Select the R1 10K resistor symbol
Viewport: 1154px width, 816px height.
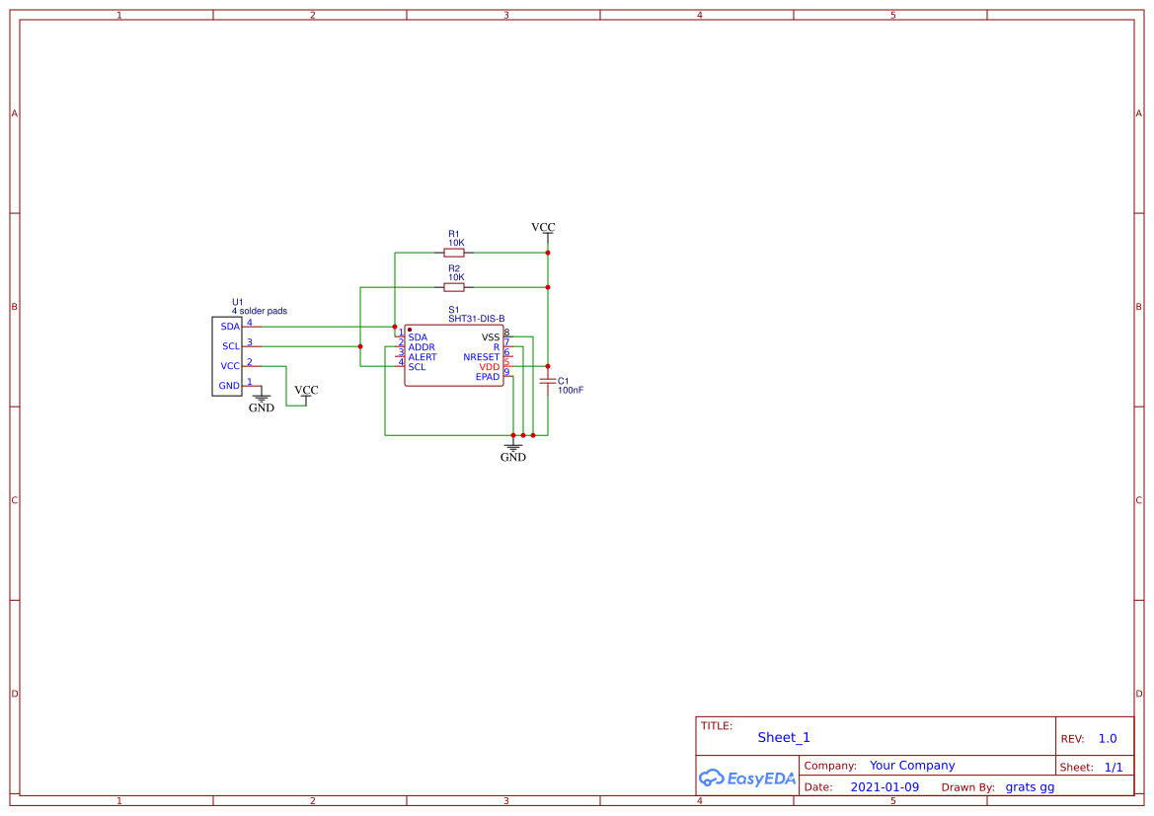[454, 253]
